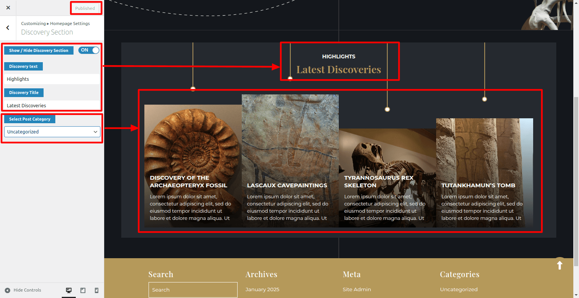Switch to desktop preview device icon
Viewport: 579px width, 298px height.
coord(69,290)
